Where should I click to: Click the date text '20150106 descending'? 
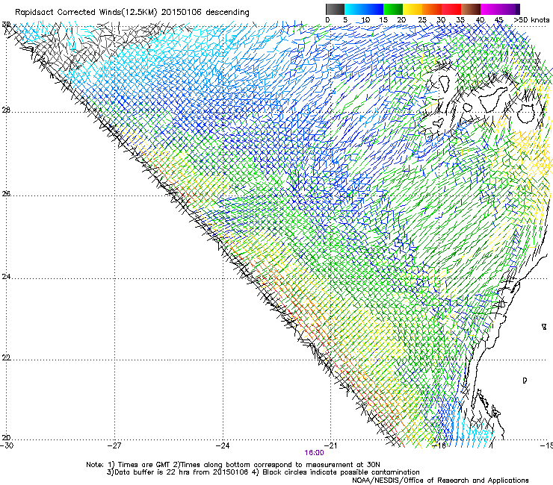coord(205,12)
